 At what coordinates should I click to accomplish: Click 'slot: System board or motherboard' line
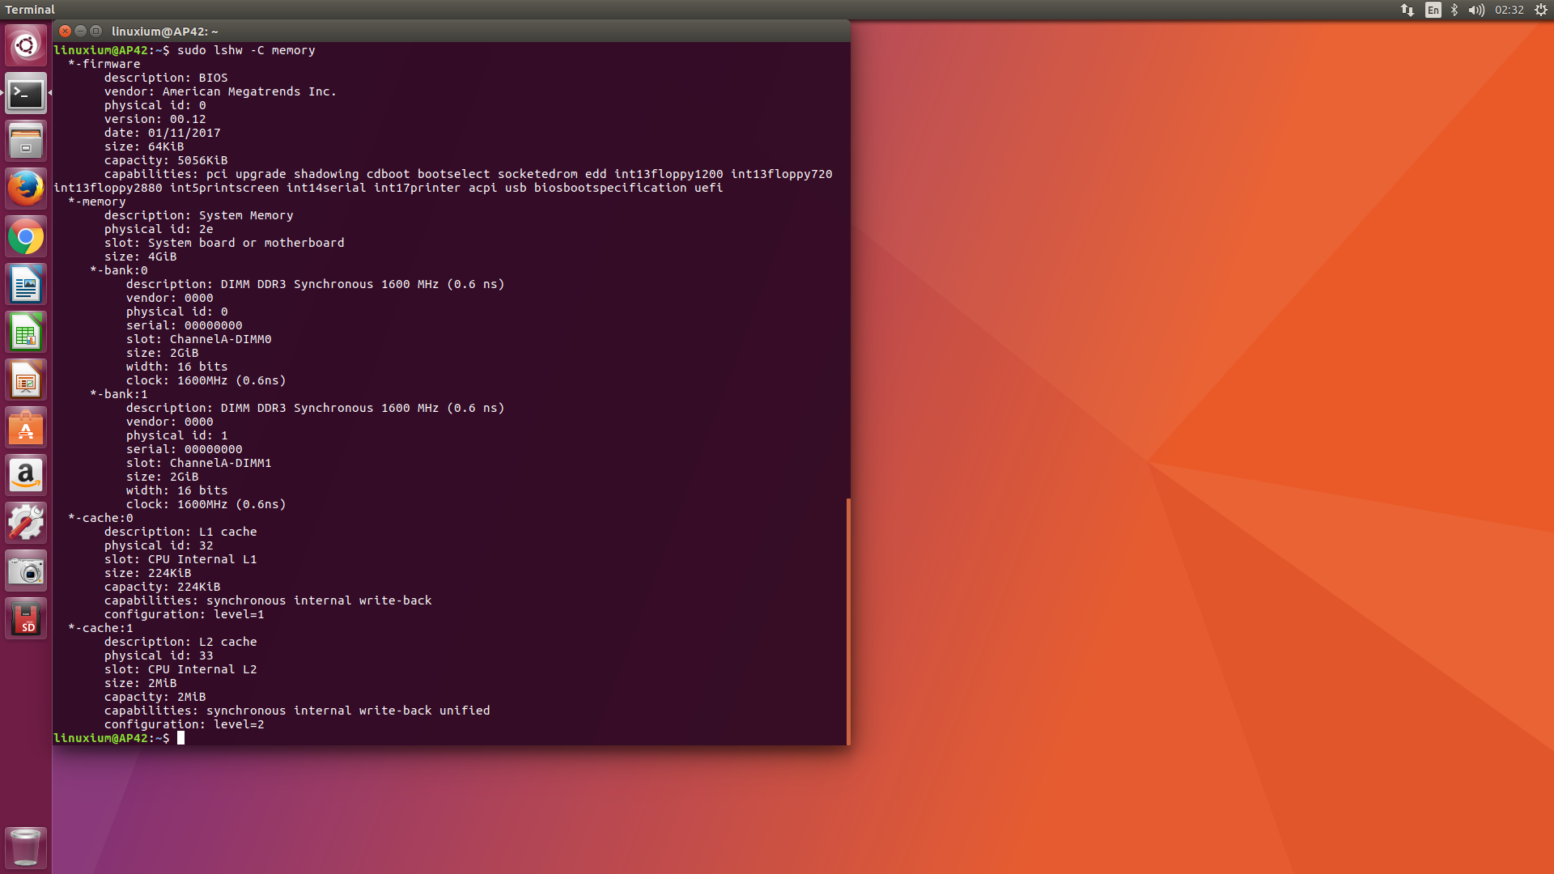[224, 243]
